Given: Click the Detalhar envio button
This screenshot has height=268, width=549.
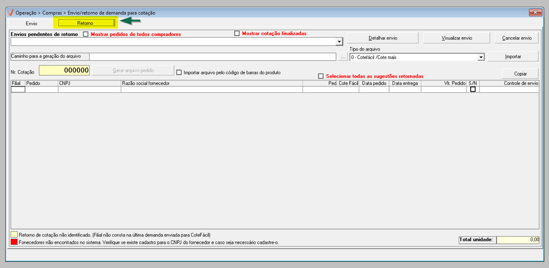Looking at the screenshot, I should click(383, 38).
